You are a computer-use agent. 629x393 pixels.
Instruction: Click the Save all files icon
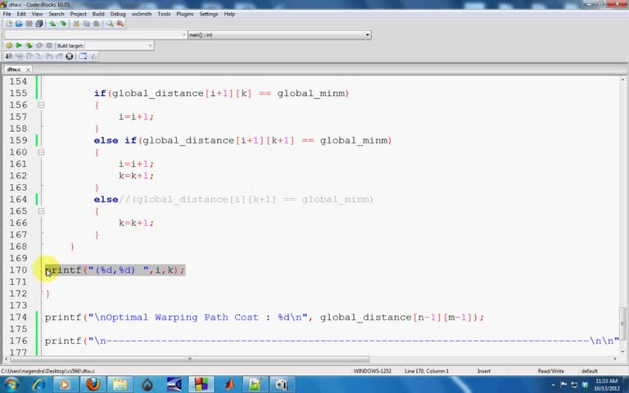[x=39, y=24]
